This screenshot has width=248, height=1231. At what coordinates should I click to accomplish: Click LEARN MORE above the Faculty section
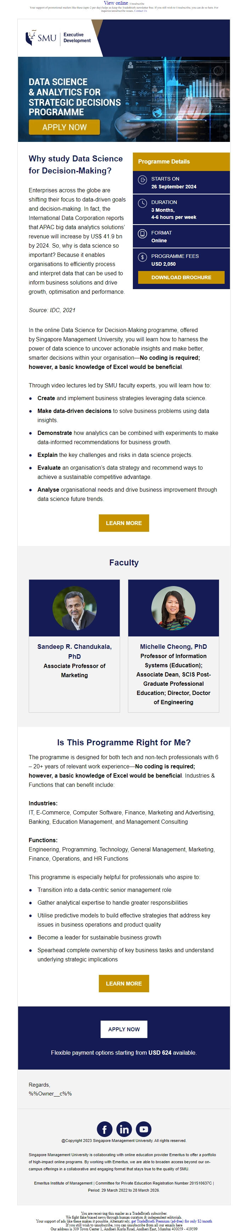click(124, 523)
